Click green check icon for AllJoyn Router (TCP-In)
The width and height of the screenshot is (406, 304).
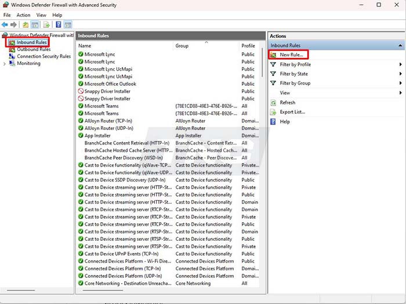[81, 121]
